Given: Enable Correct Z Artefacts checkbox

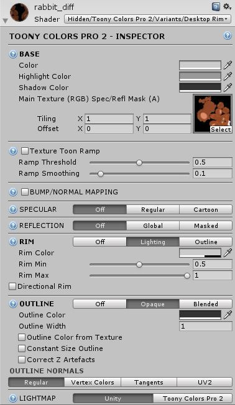Looking at the screenshot, I should (x=22, y=360).
